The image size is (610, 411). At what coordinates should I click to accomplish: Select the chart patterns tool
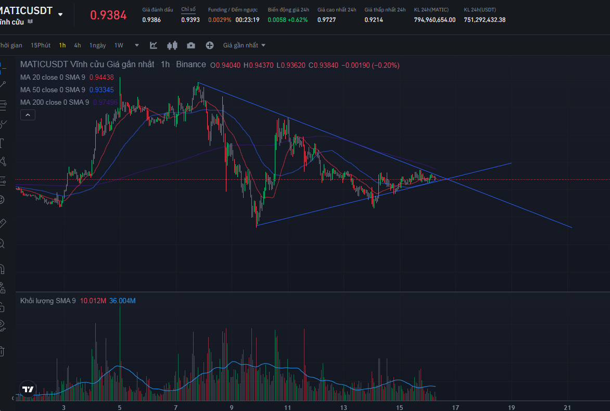pyautogui.click(x=2, y=161)
